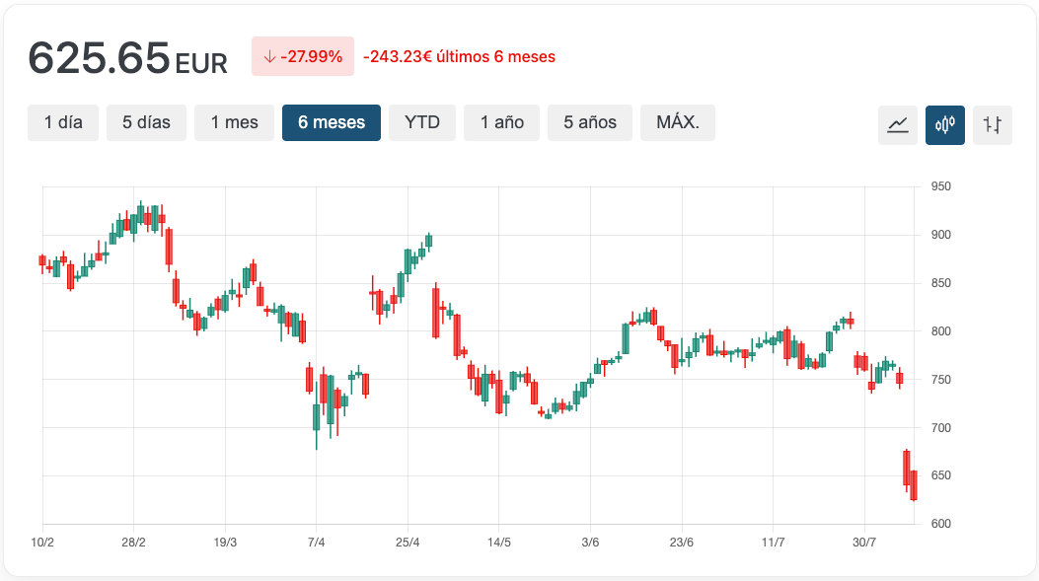Select the MÁX. time range
1039x581 pixels.
678,122
